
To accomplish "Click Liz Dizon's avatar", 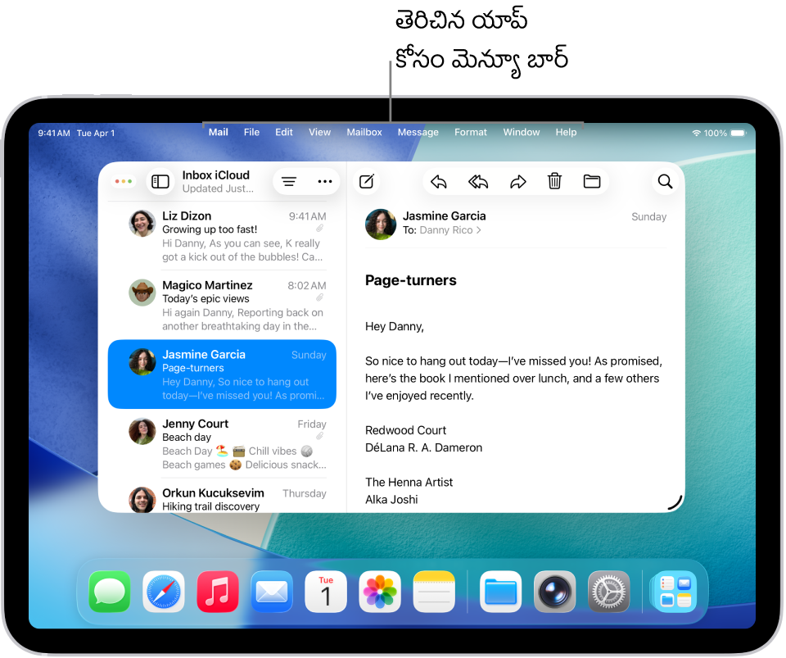I will pyautogui.click(x=142, y=223).
